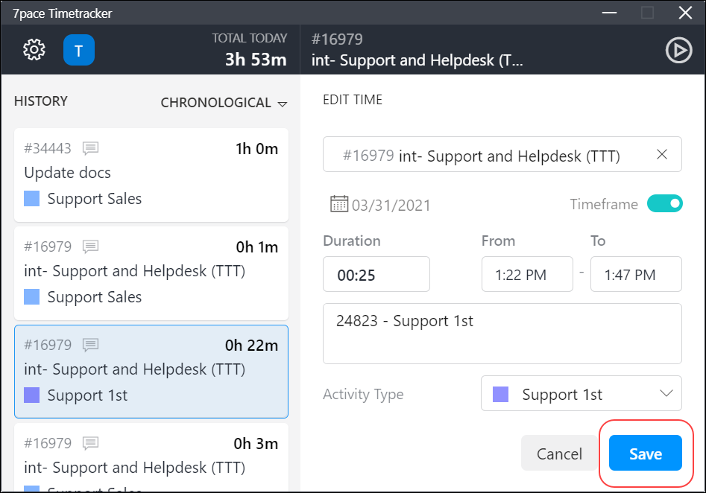Select the 0h 3m history entry
Image resolution: width=706 pixels, height=493 pixels.
[151, 457]
